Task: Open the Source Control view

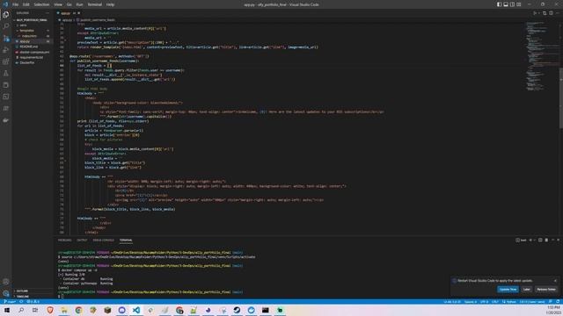Action: (6, 38)
